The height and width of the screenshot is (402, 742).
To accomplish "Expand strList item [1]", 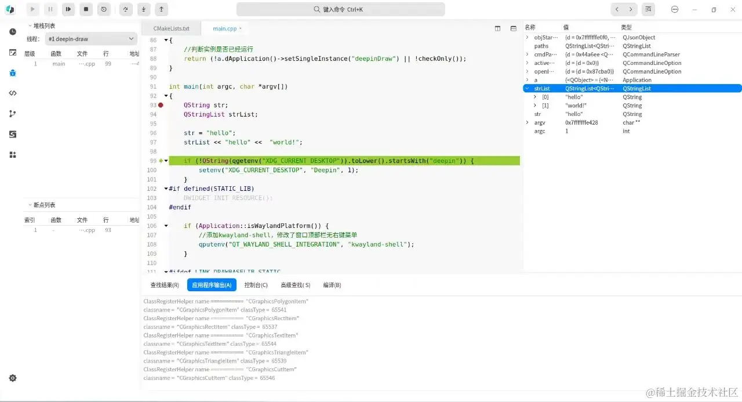I will click(535, 106).
